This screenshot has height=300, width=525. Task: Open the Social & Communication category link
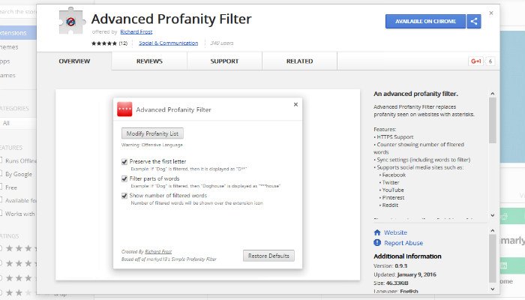(x=169, y=43)
